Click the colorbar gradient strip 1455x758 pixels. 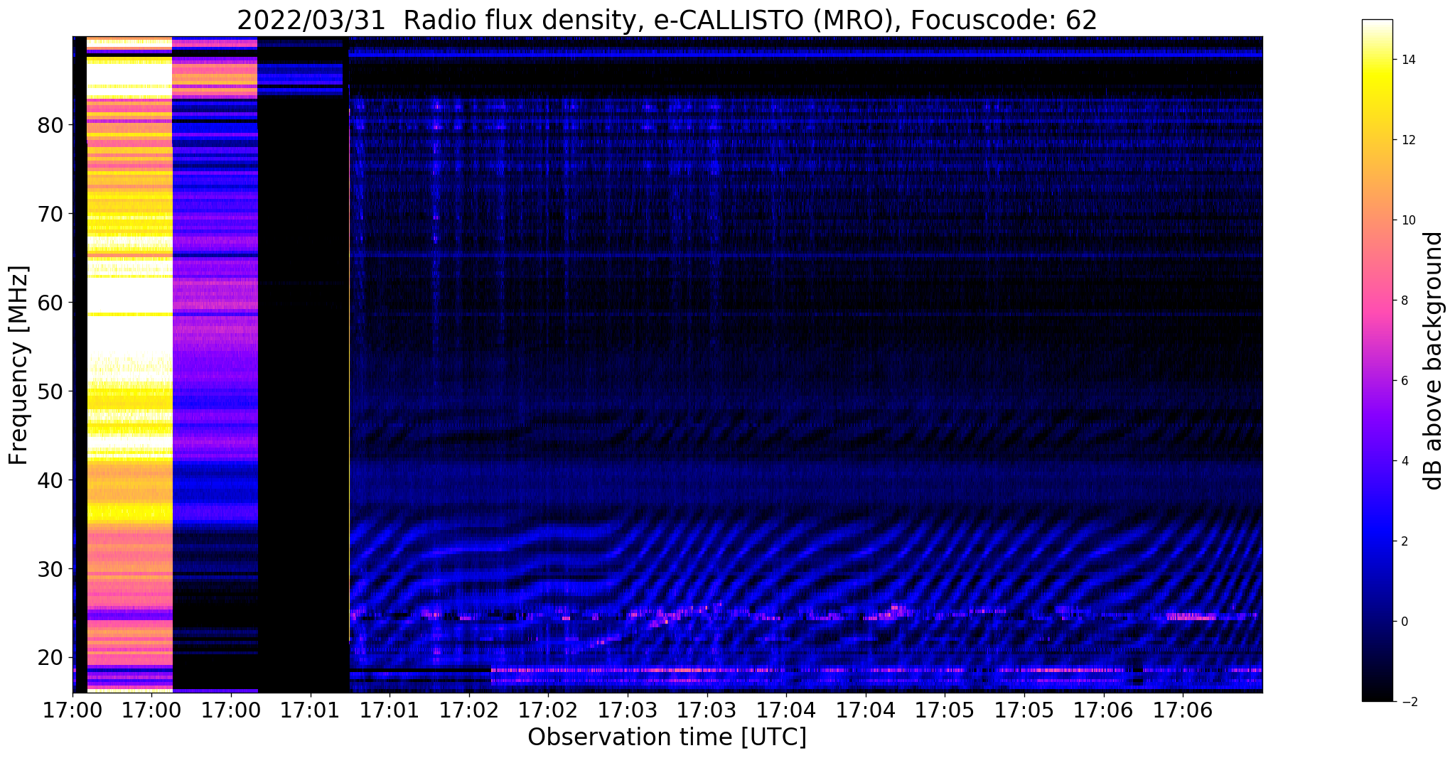[x=1377, y=360]
